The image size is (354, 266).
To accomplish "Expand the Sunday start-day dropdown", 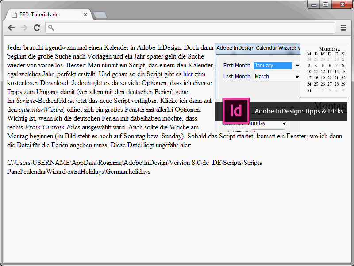I will coord(267,123).
